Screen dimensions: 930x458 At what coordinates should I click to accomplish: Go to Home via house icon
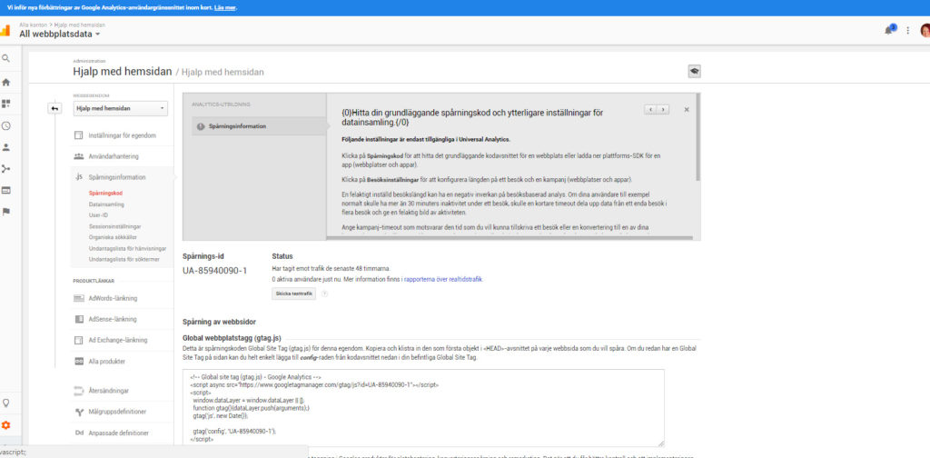click(x=6, y=83)
